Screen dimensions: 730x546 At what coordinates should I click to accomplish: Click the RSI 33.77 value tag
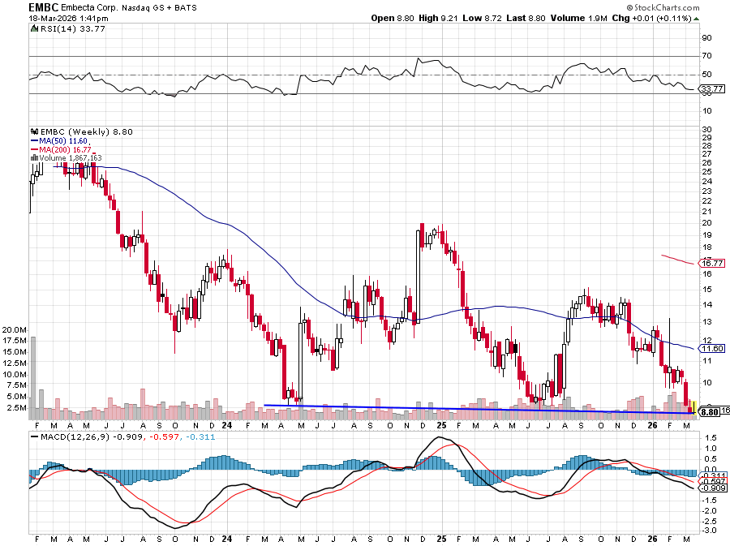coord(712,88)
